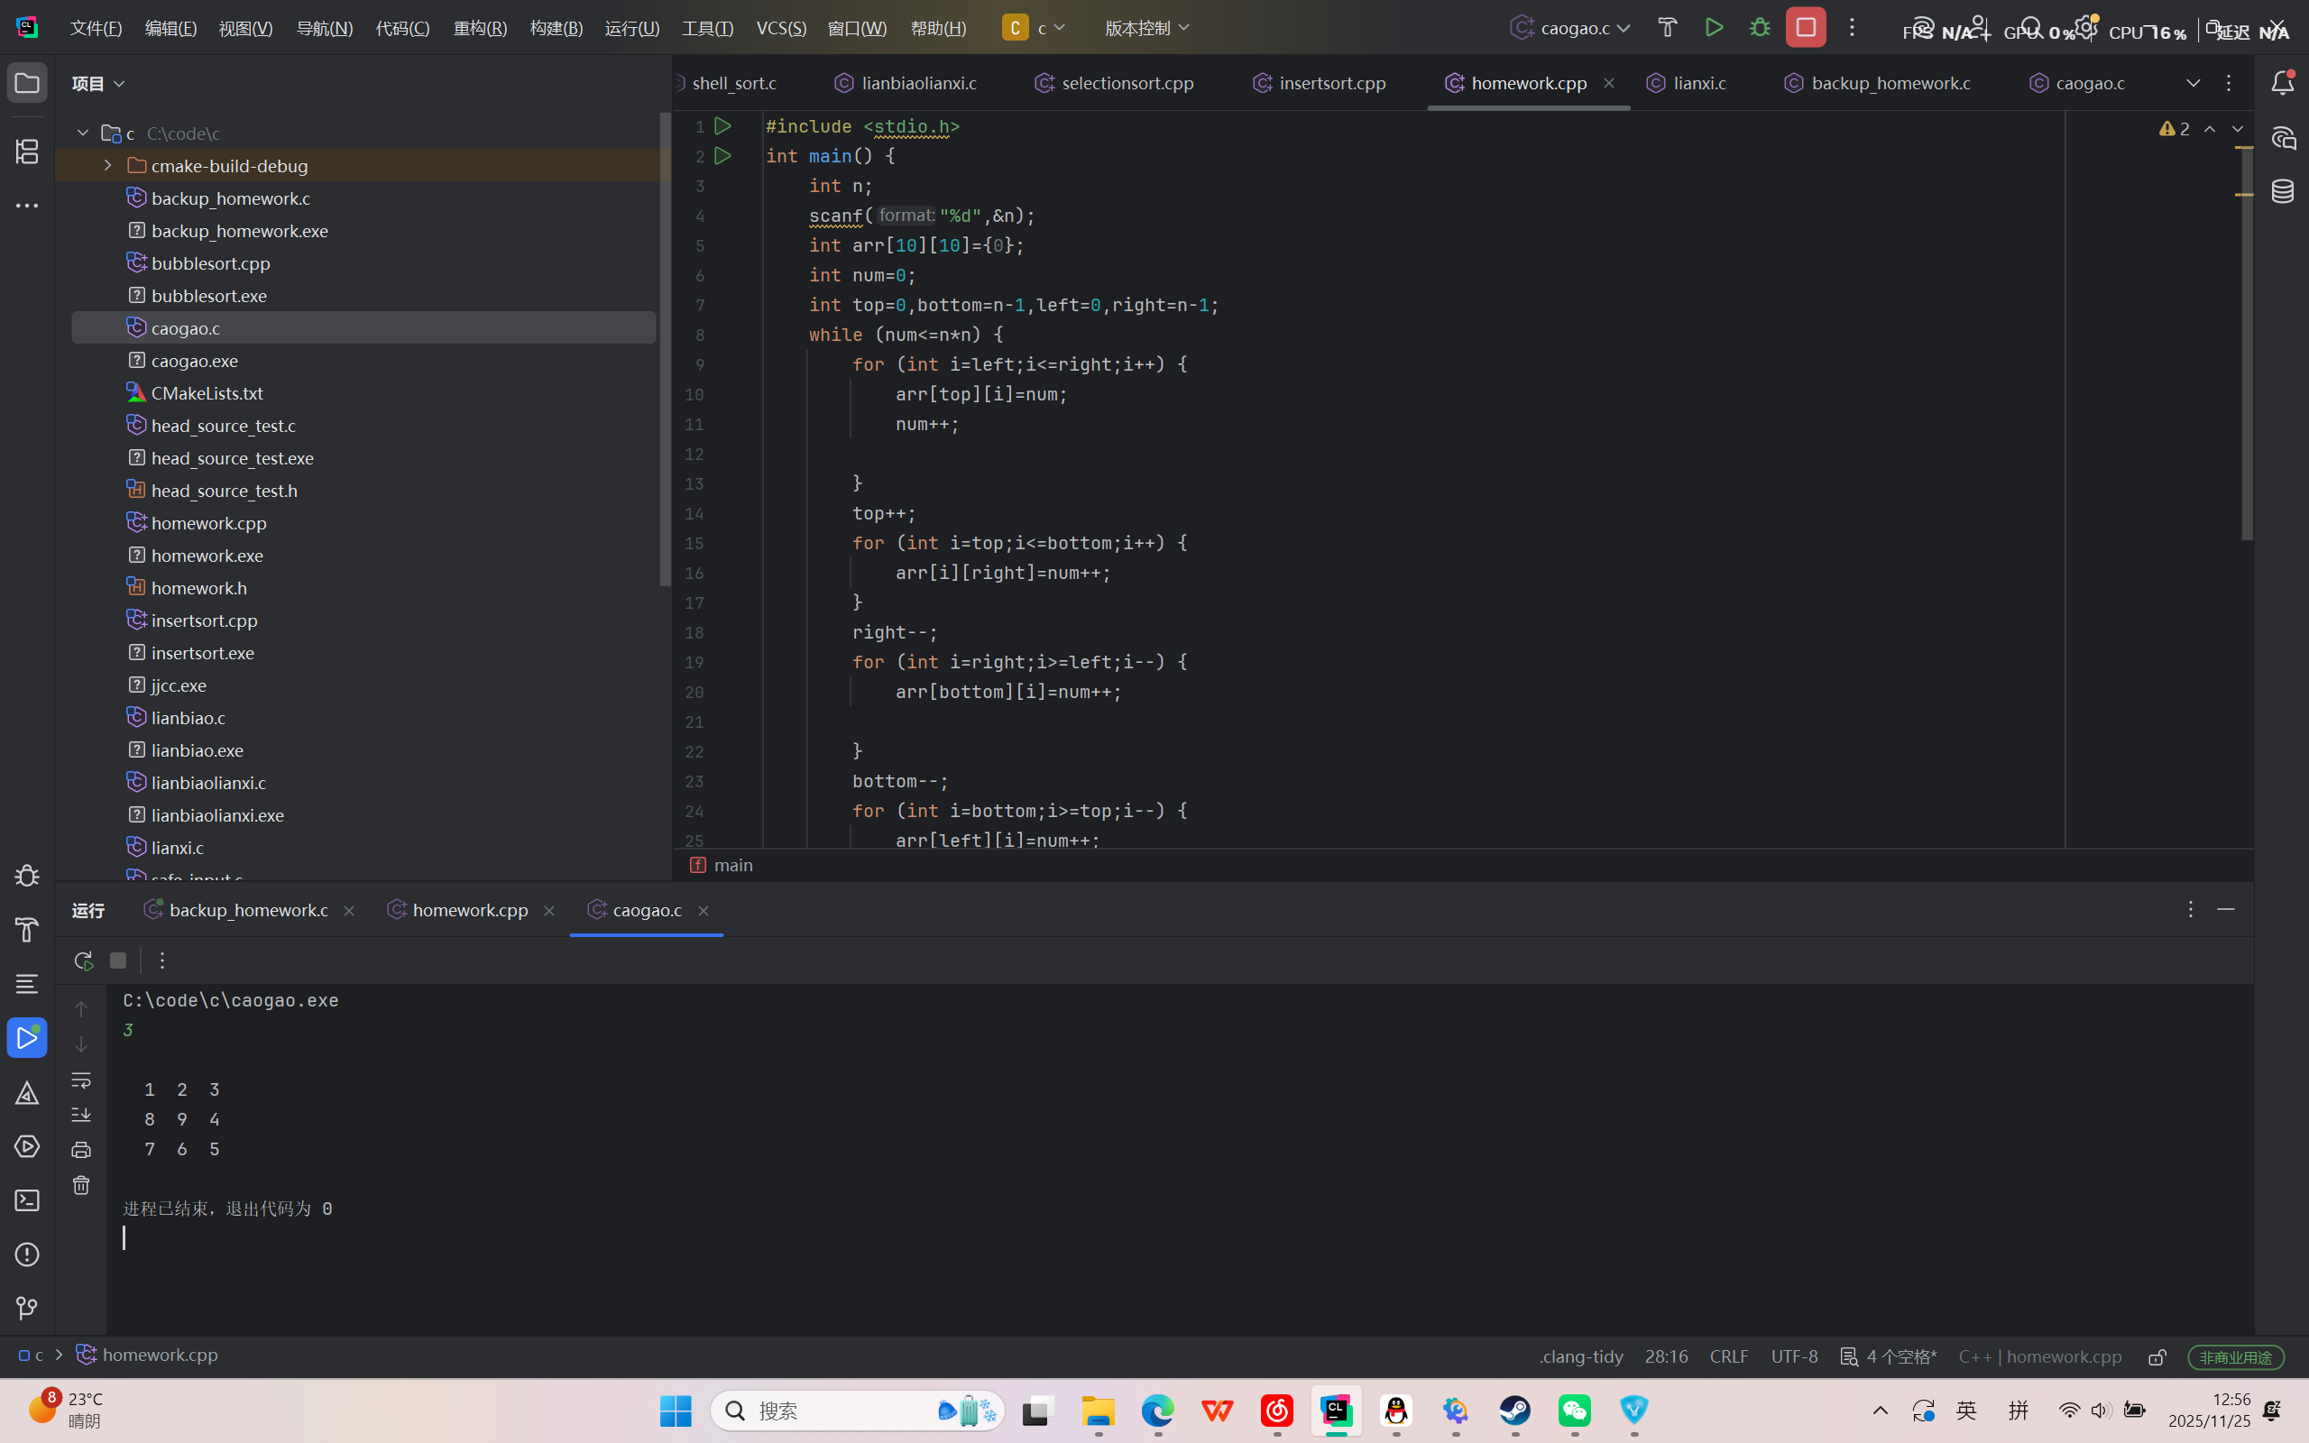This screenshot has height=1443, width=2309.
Task: Open the 重构(R) menu
Action: [x=480, y=28]
